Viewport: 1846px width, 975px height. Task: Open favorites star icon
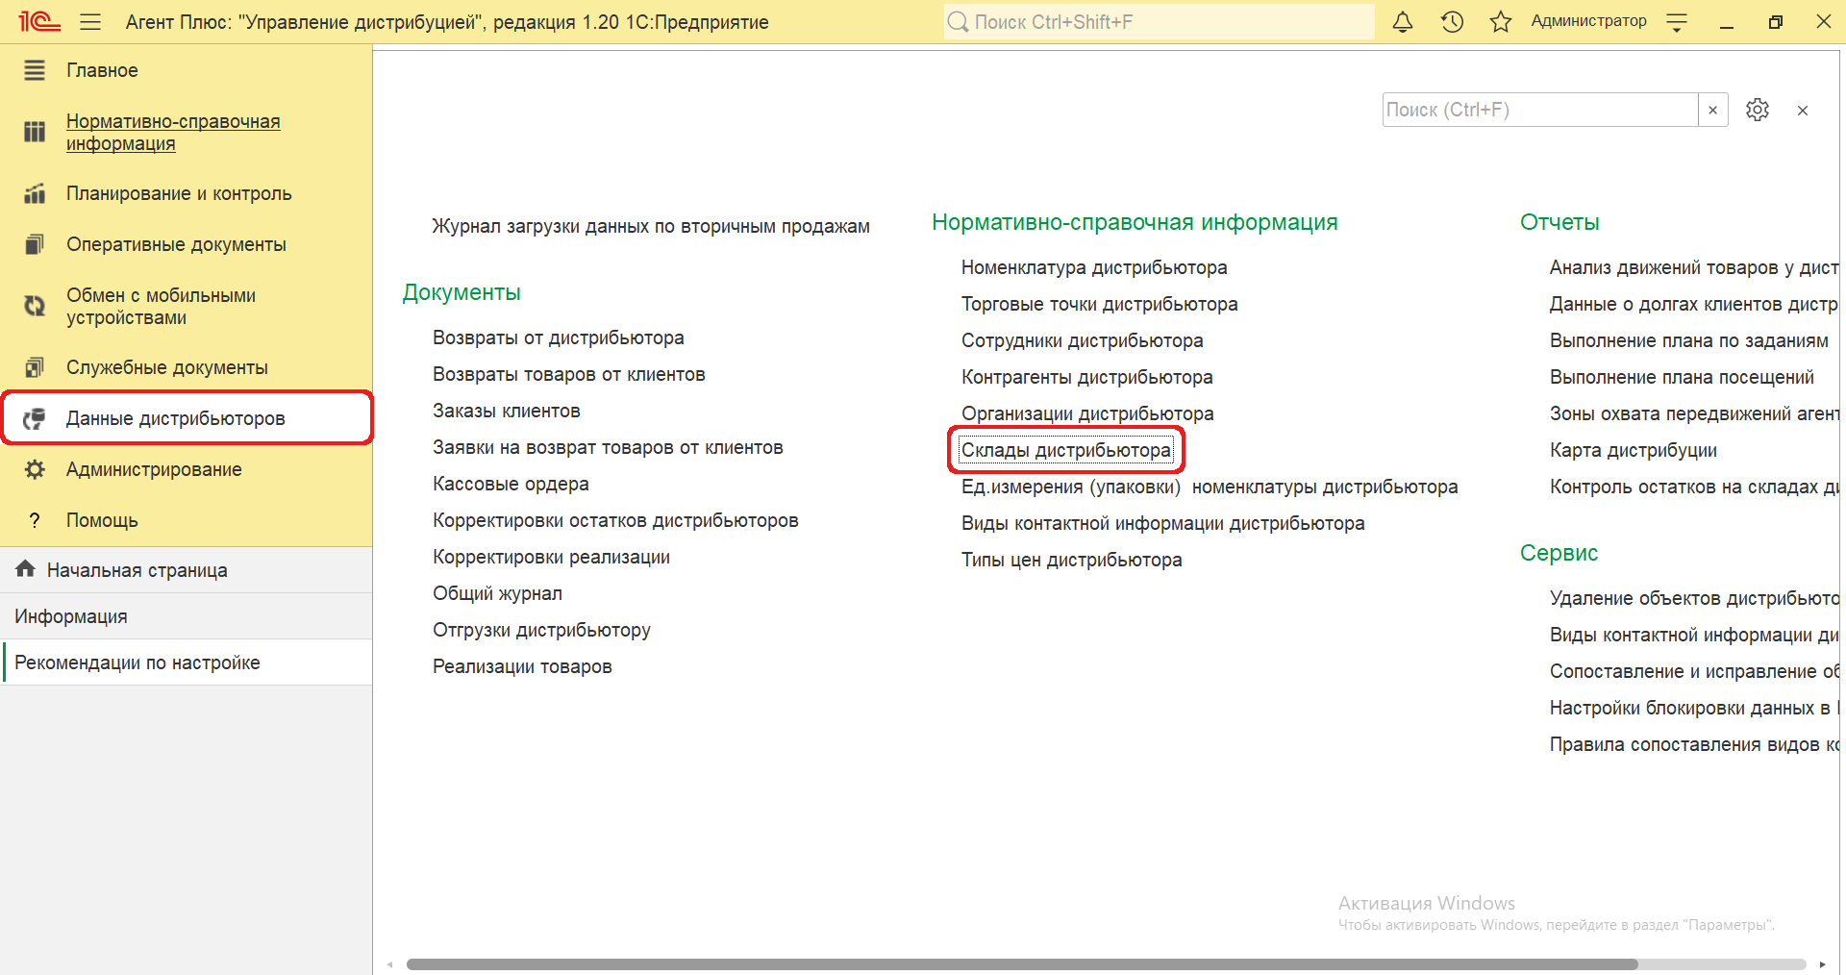[1501, 21]
